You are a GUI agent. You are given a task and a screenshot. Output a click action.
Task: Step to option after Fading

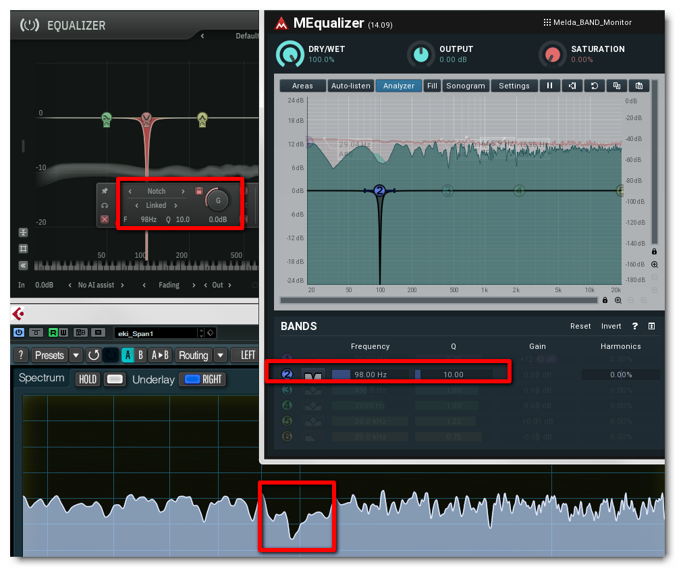click(x=194, y=285)
